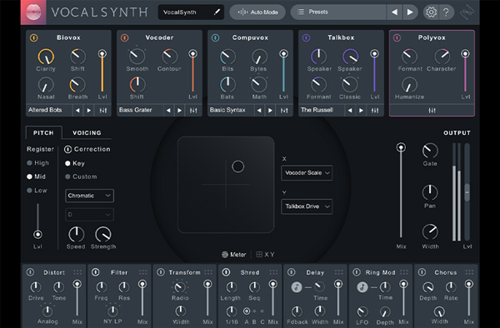Toggle the Talkbox module power button
Screen dimensions: 500x328
click(x=306, y=38)
